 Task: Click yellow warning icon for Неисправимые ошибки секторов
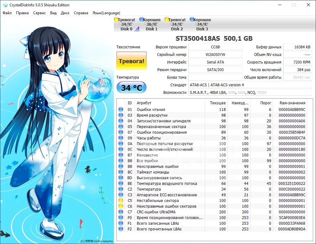pos(121,206)
